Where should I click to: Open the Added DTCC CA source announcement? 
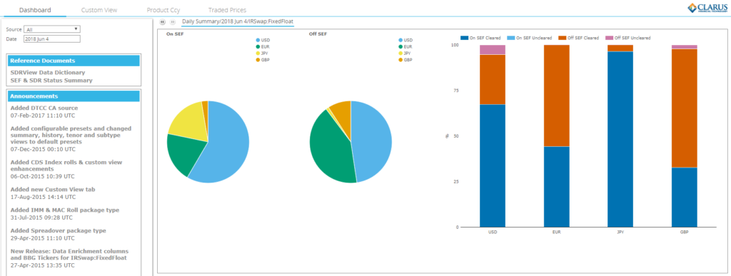[x=44, y=108]
